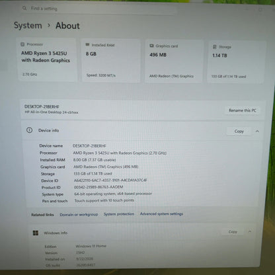This screenshot has height=275, width=275.
Task: Select 133 GB of 1.14 TB used row value
Action: coord(93,174)
